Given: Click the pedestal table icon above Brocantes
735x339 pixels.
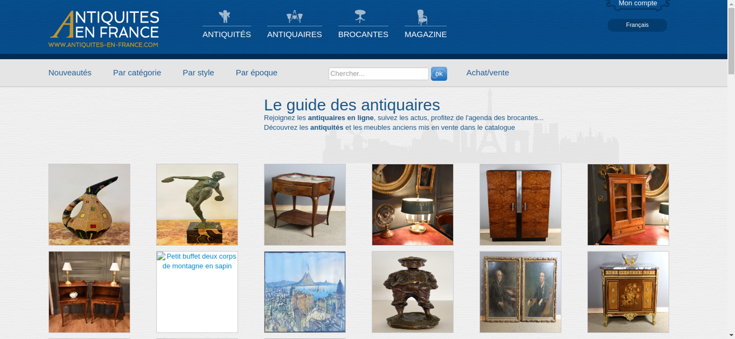Looking at the screenshot, I should click(360, 17).
